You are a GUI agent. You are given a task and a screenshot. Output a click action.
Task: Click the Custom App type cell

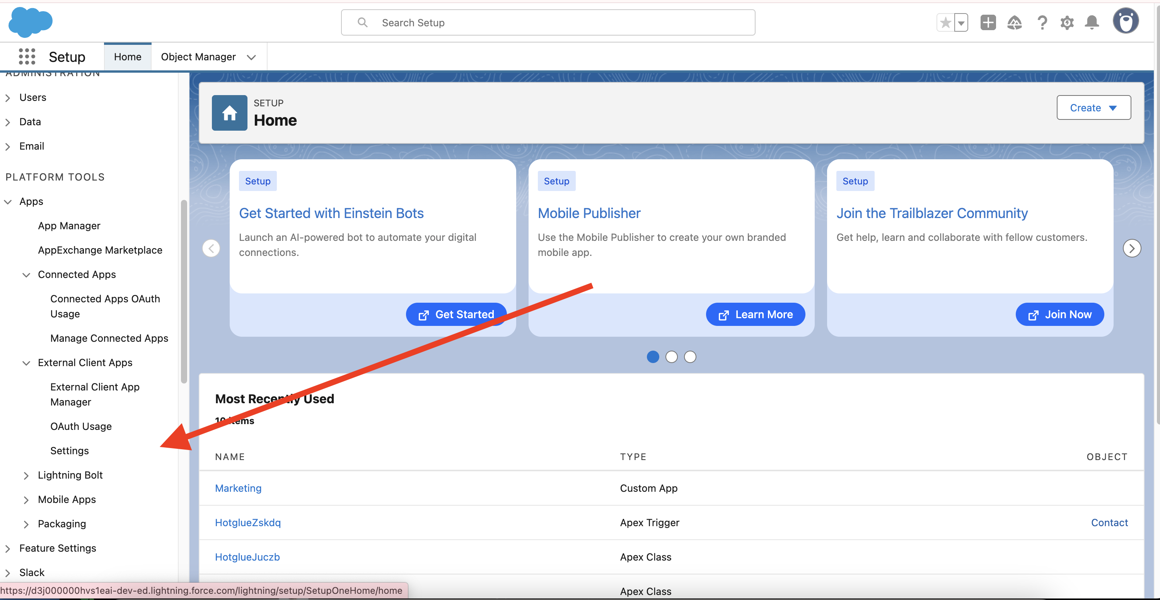[x=648, y=488]
